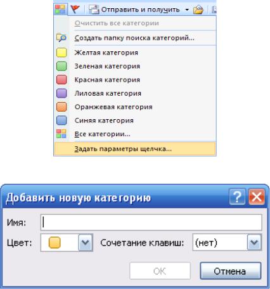Expand the Сочетание клавиш dropdown
The height and width of the screenshot is (289, 270).
point(254,243)
